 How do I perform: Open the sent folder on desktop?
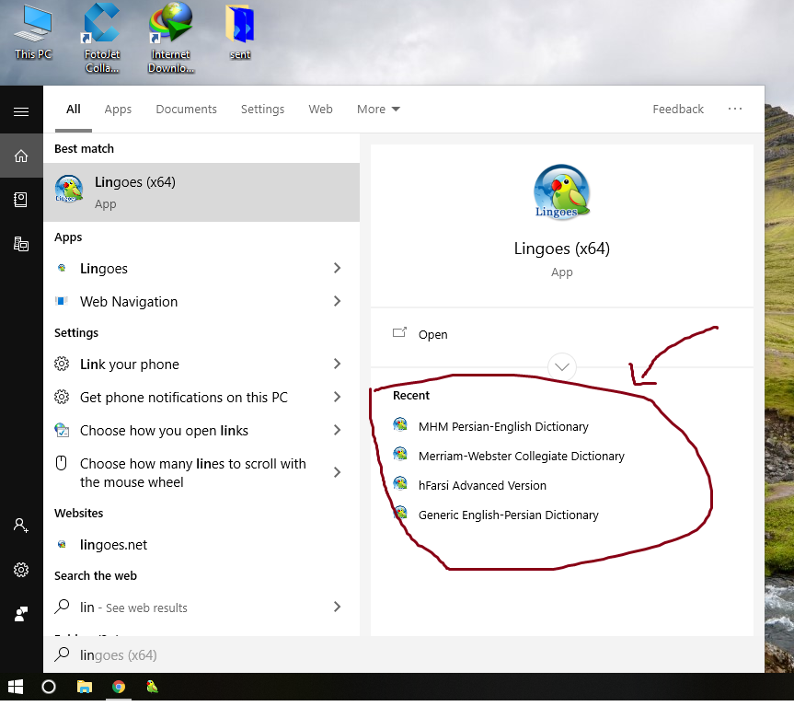coord(239,31)
